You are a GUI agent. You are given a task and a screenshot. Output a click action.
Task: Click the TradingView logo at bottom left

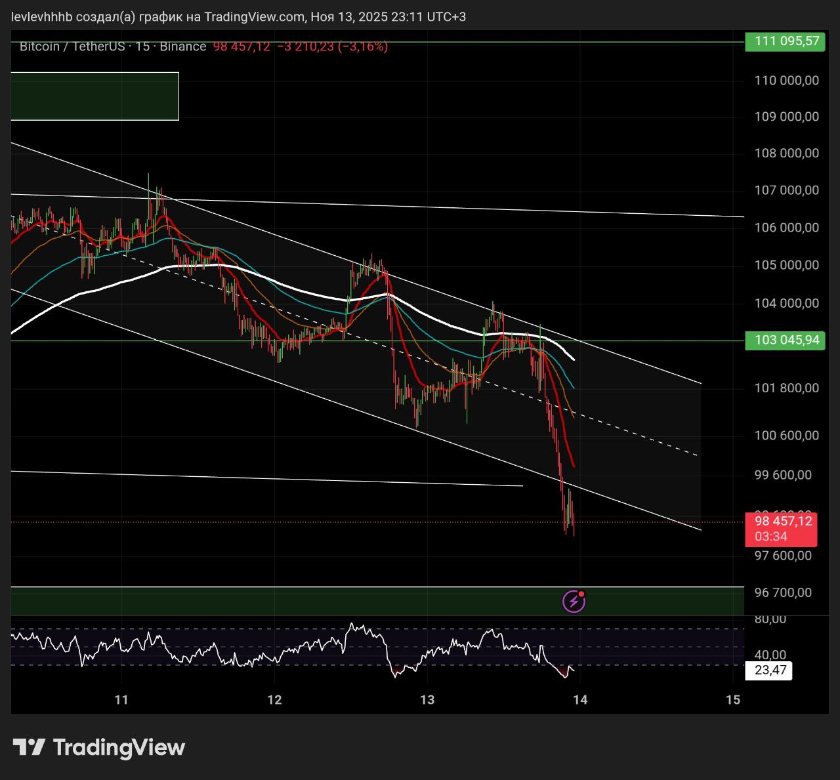tap(99, 747)
